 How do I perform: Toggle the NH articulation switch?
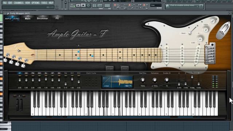[x=26, y=73]
